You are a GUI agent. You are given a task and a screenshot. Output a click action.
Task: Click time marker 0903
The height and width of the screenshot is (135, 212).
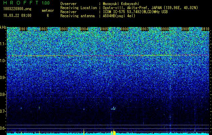pos(64,29)
